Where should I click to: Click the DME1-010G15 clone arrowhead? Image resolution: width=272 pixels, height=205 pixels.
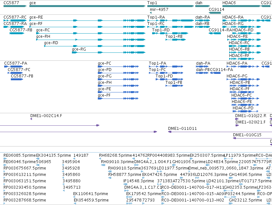point(235,138)
